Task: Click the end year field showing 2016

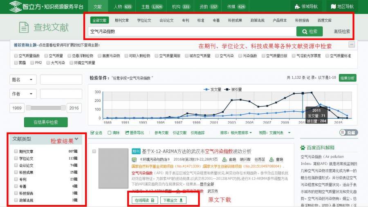Action: click(x=74, y=108)
